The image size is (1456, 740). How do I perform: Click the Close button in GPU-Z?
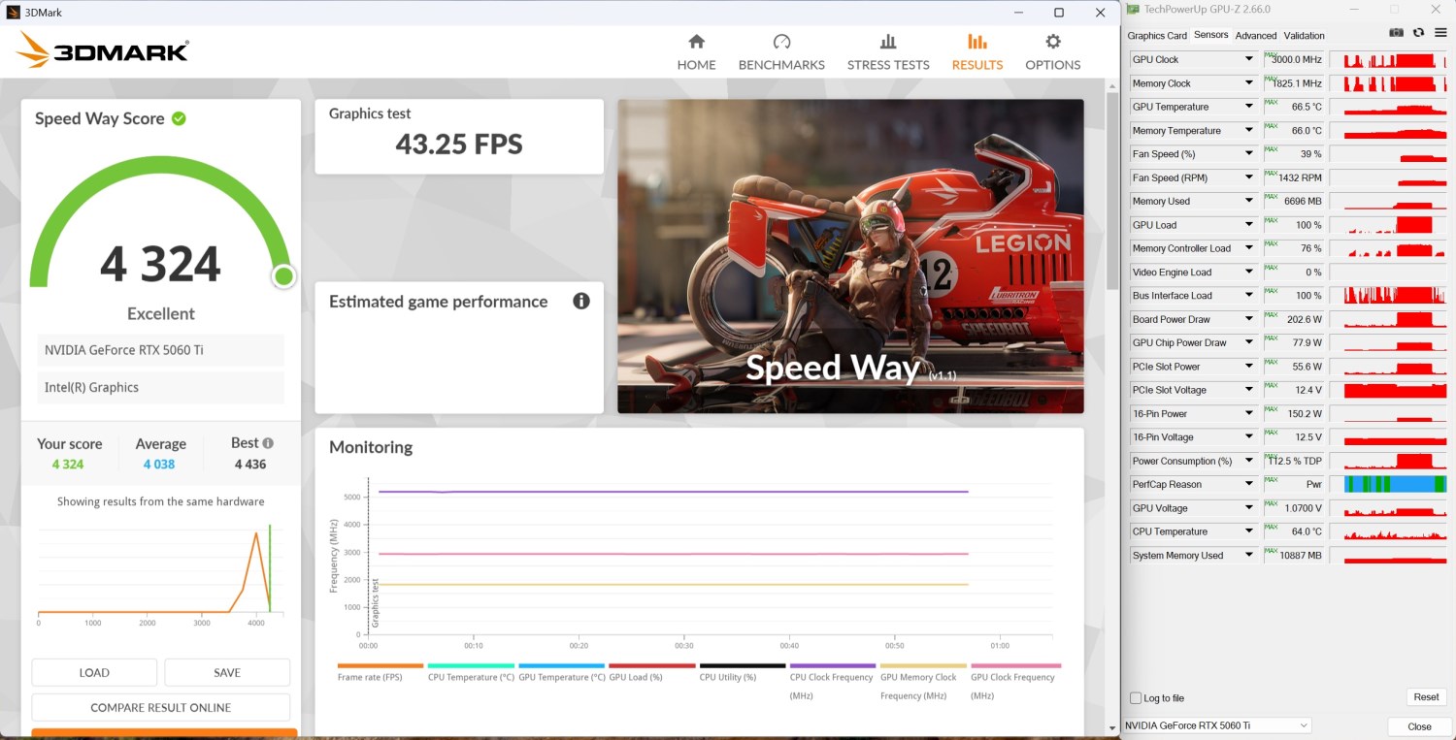click(1419, 726)
